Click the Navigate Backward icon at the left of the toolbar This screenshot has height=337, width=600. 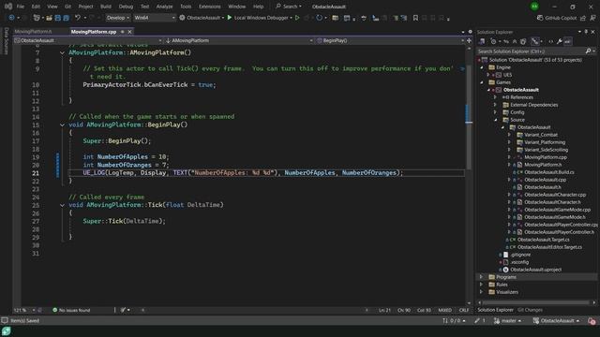pyautogui.click(x=11, y=18)
